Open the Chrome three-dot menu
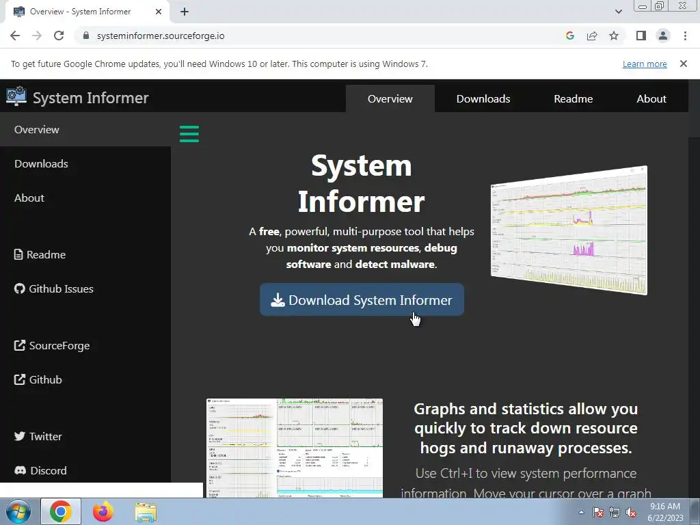 point(685,36)
